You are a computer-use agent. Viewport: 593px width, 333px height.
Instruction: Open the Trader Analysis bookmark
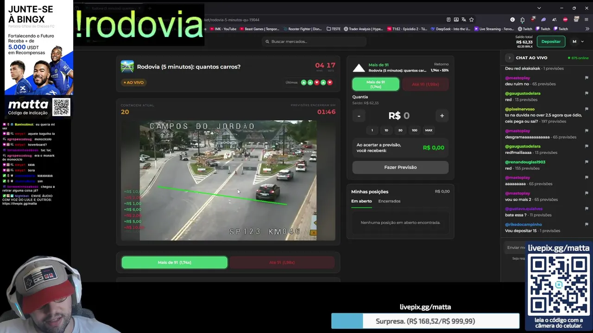[363, 29]
